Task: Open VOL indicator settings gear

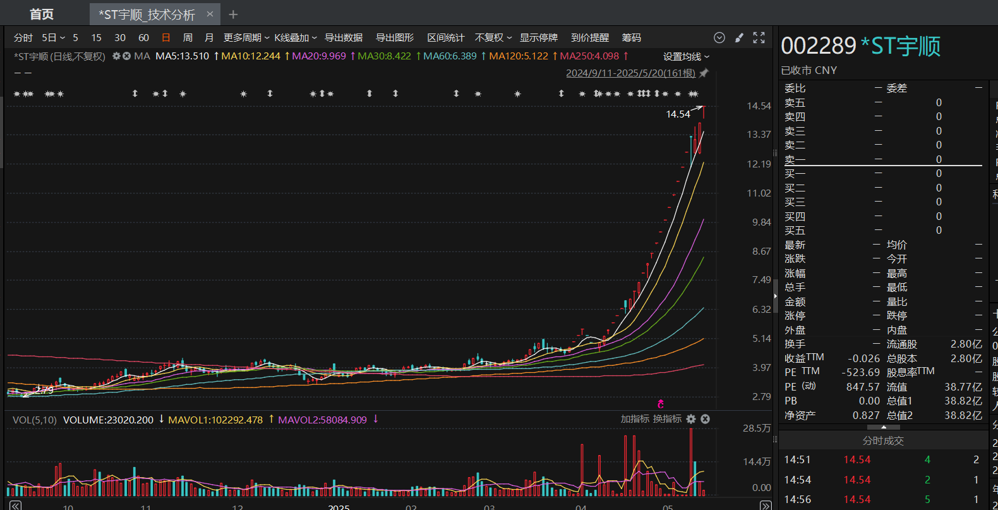Action: (691, 419)
